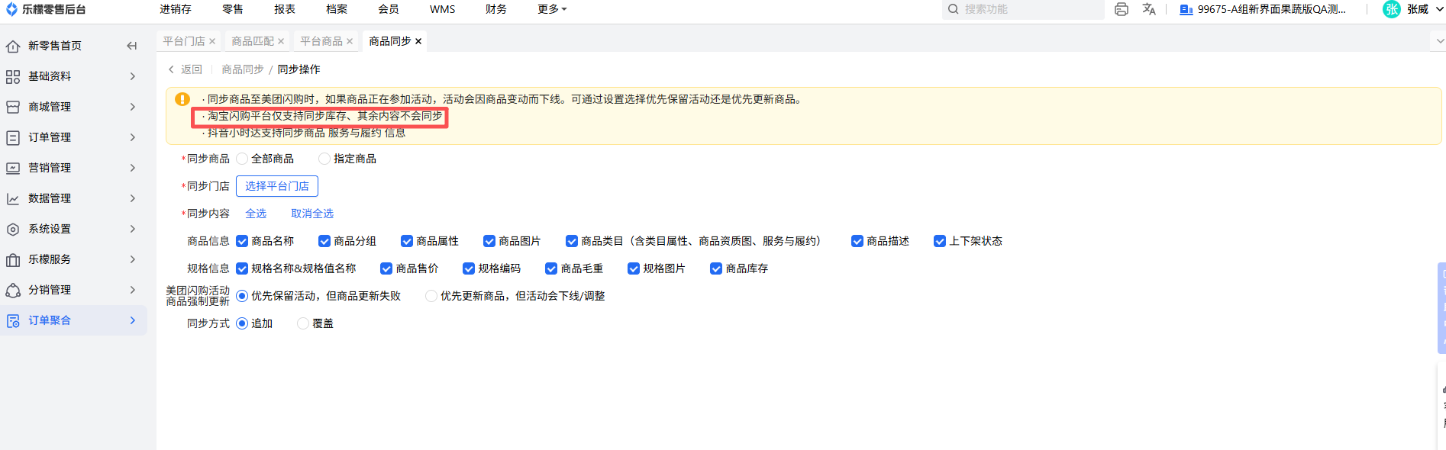Viewport: 1446px width, 450px height.
Task: Close the 平台门店 tab
Action: [212, 41]
